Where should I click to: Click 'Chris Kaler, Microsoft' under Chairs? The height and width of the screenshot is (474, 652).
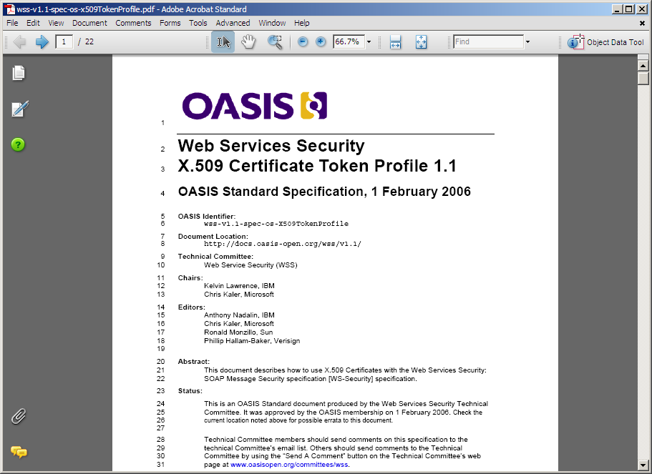[x=238, y=295]
